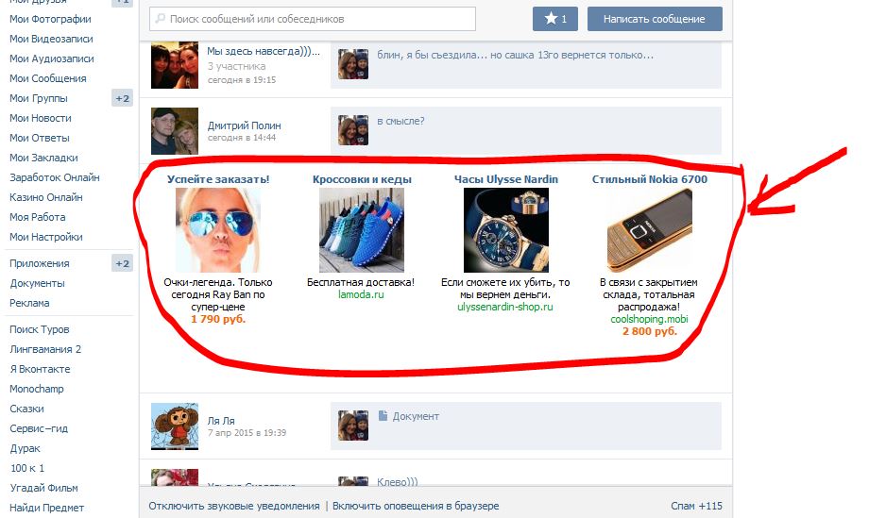Click the 'Клево)))' message preview
869x518 pixels.
tap(398, 481)
